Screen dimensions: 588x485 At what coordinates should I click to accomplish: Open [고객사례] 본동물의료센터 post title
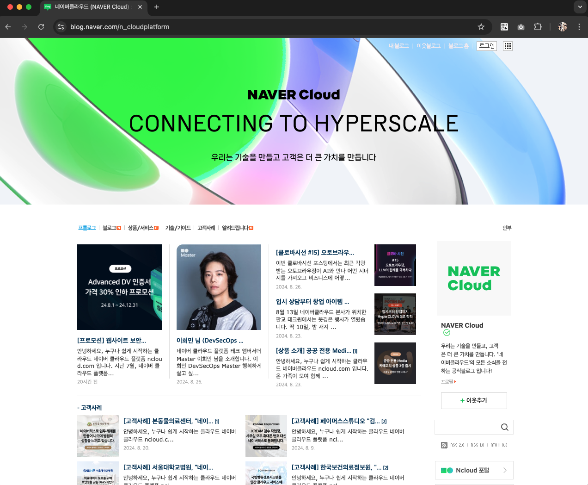click(168, 421)
